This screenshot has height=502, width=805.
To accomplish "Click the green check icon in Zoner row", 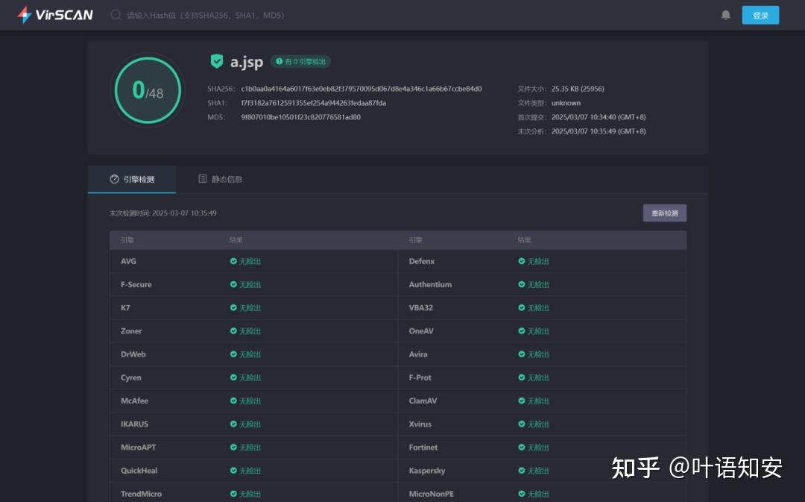I will 233,331.
